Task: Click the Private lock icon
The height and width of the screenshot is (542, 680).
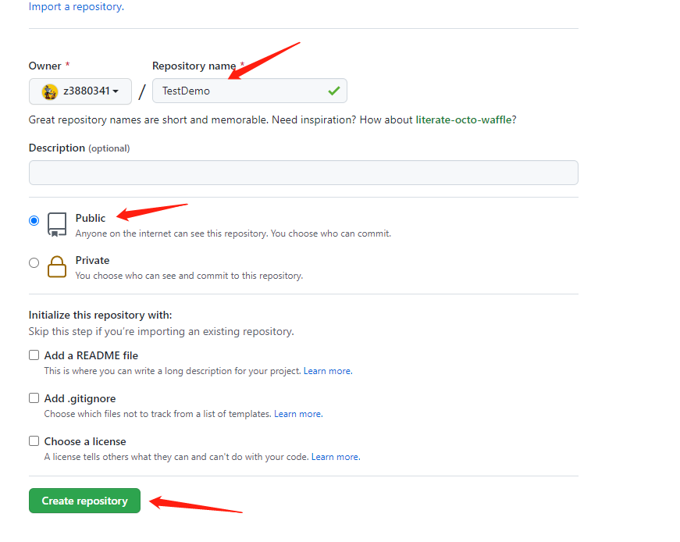Action: (57, 266)
